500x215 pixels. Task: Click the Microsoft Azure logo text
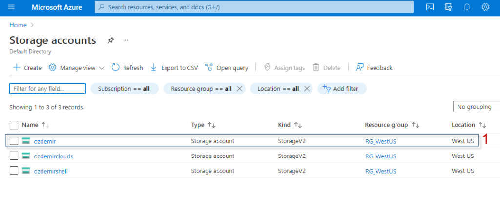tap(57, 7)
